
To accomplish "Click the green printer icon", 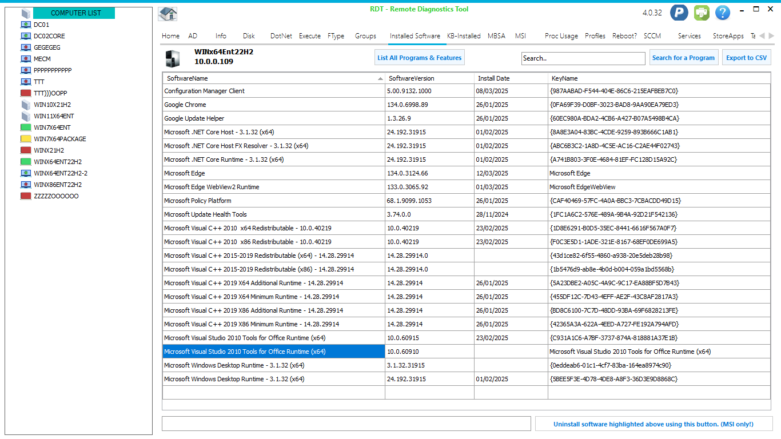I will [702, 13].
